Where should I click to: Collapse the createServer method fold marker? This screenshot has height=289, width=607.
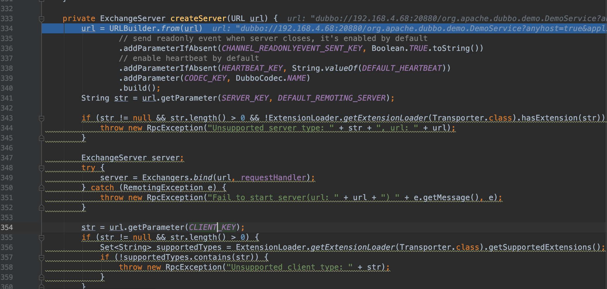[42, 19]
